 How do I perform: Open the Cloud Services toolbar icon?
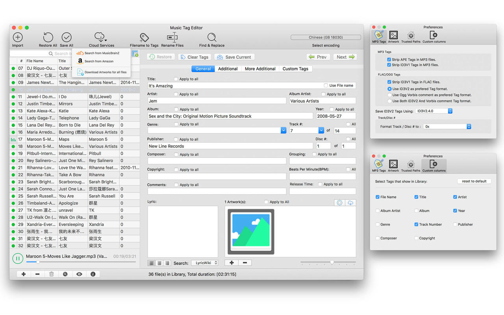pos(101,37)
